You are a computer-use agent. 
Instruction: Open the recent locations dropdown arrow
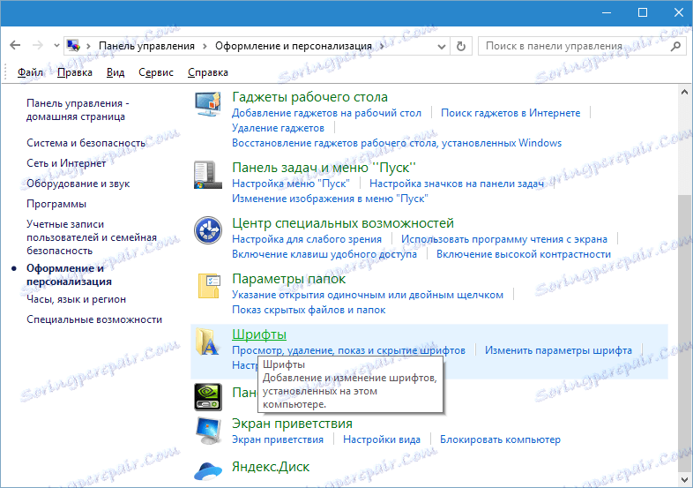click(x=56, y=46)
